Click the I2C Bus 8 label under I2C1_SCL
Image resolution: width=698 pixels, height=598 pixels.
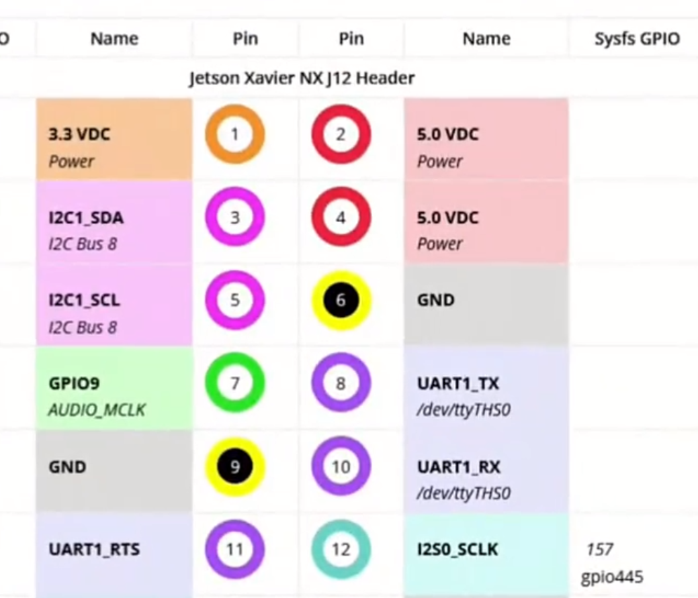point(83,328)
